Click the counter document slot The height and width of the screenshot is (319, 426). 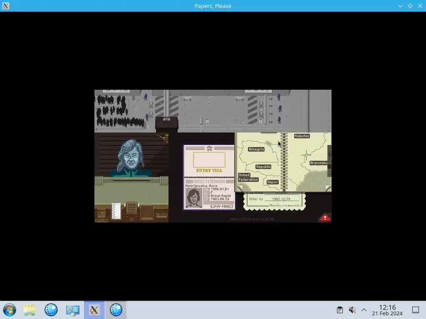click(x=131, y=180)
